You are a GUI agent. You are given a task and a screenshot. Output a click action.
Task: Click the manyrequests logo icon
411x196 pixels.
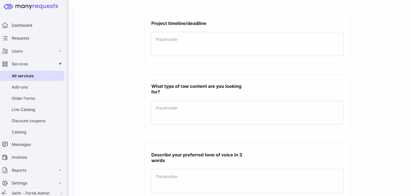(8, 7)
